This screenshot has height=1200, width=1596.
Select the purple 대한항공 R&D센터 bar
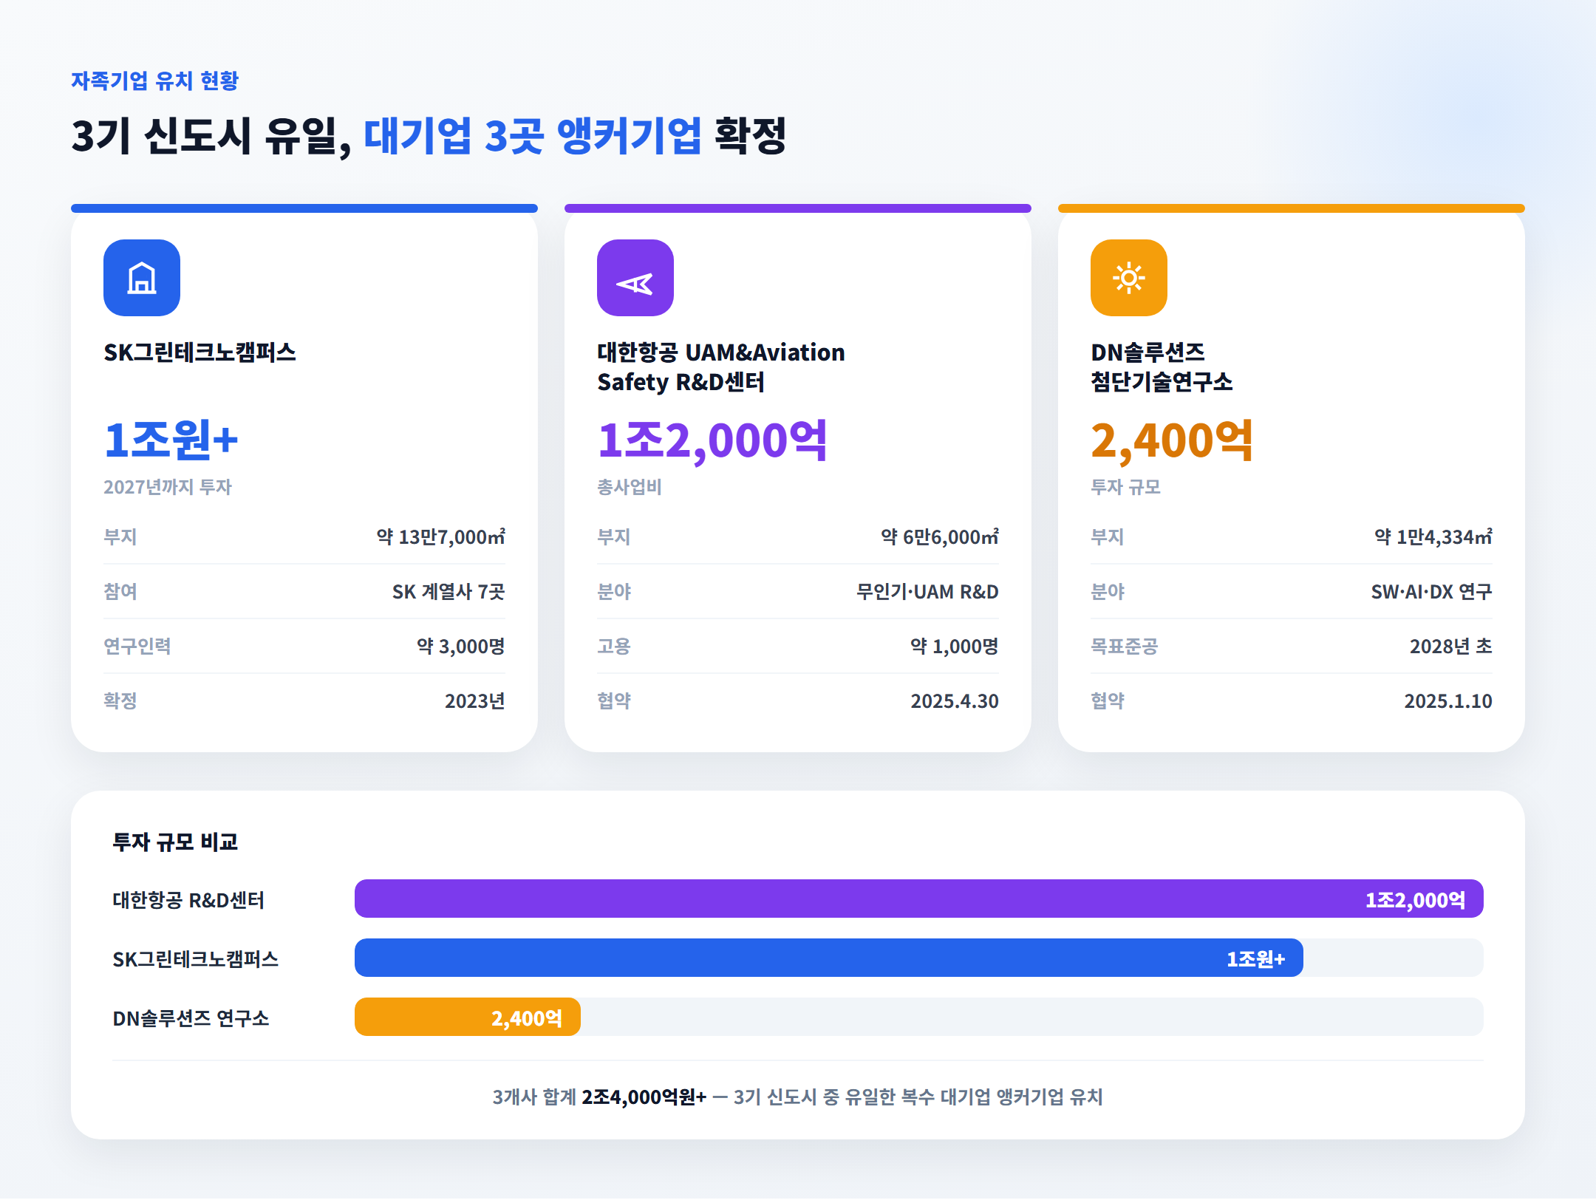point(918,899)
